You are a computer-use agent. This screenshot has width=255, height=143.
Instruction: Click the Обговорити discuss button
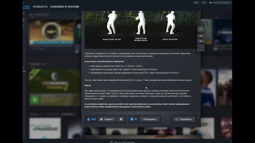point(149,119)
